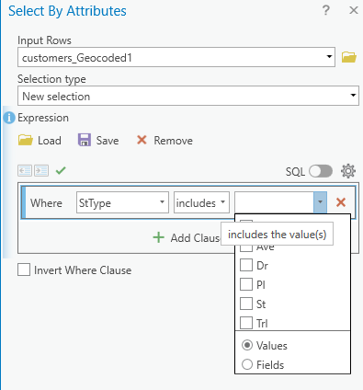363x390 pixels.
Task: Check the Dr value checkbox
Action: (x=246, y=265)
